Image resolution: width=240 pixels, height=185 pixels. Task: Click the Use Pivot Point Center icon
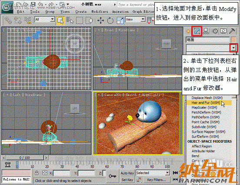(x=150, y=21)
